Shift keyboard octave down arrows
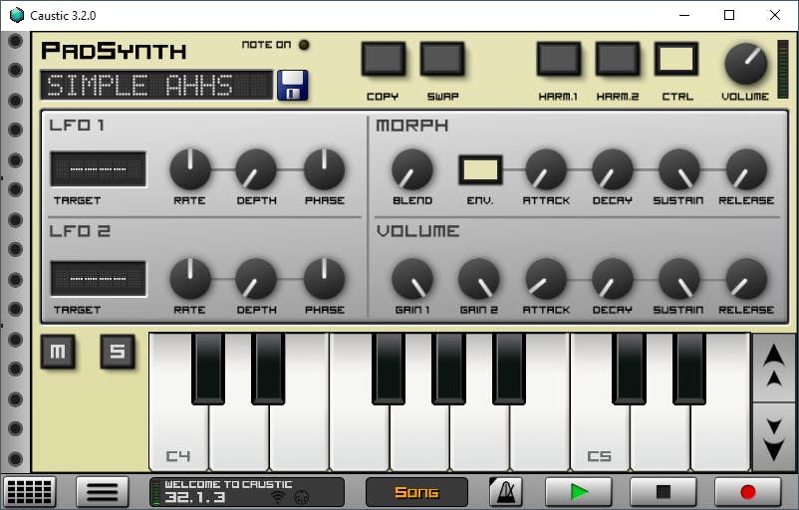This screenshot has height=510, width=799. coord(773,438)
